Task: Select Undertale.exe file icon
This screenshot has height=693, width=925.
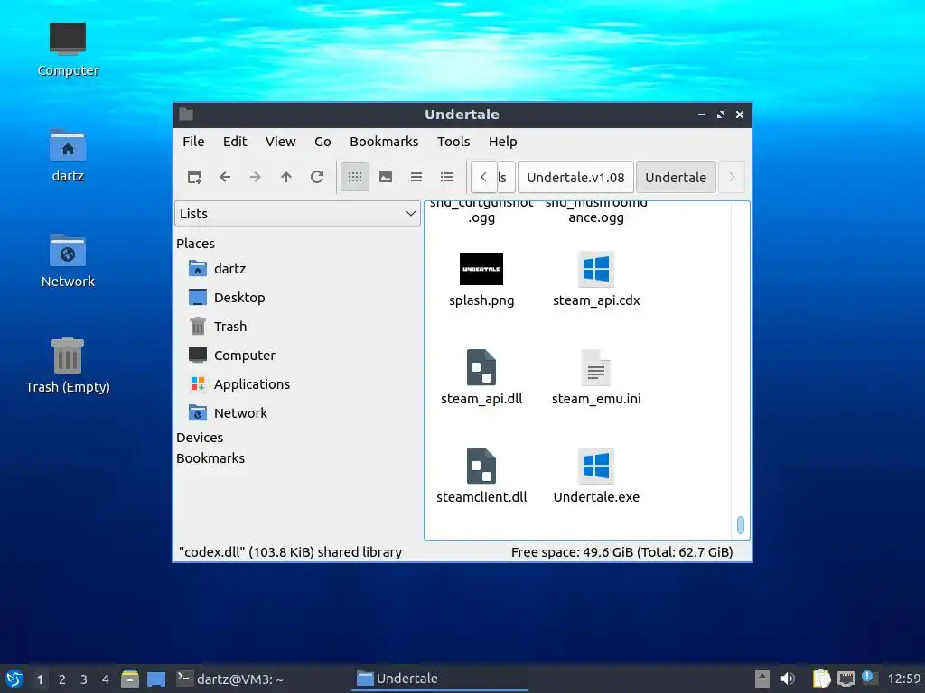Action: coord(596,466)
